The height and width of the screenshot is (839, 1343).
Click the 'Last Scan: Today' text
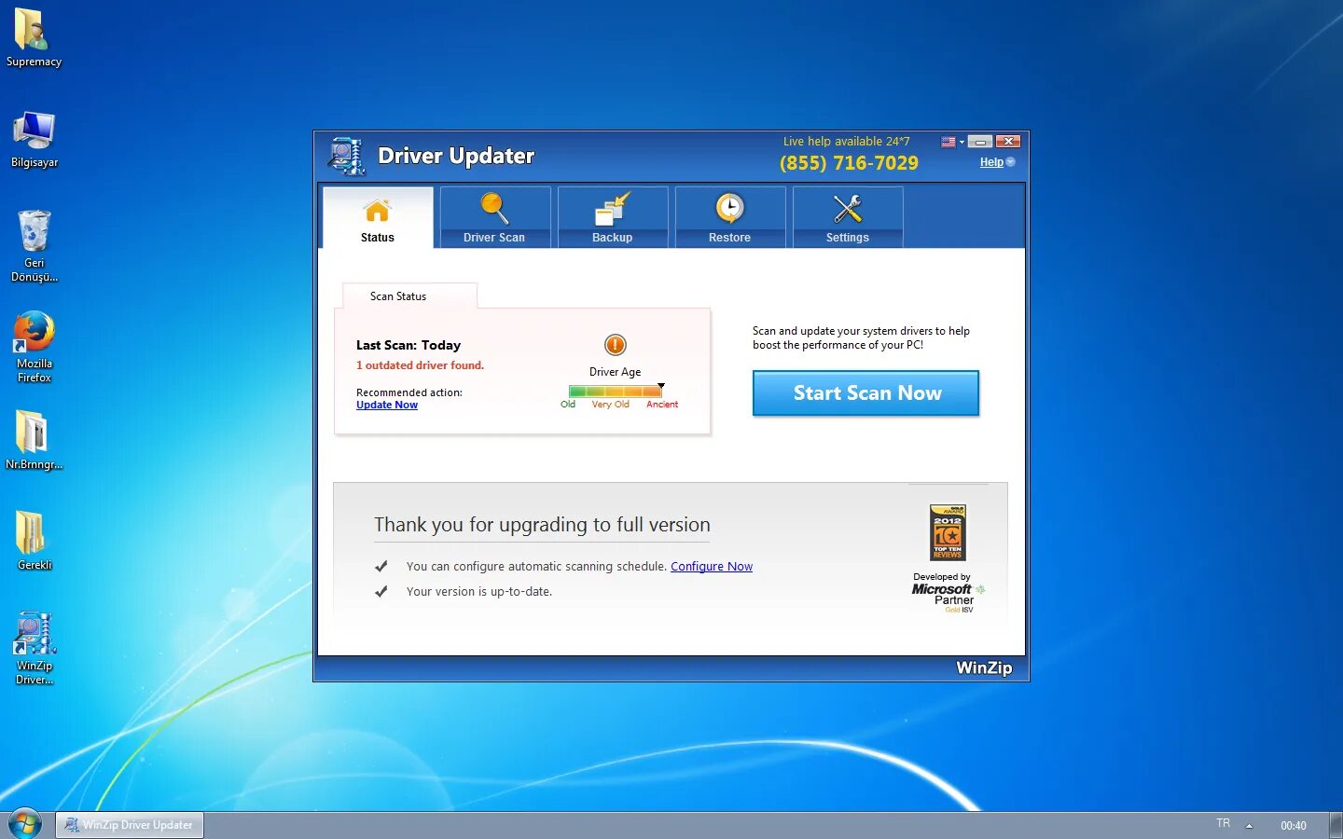point(408,345)
